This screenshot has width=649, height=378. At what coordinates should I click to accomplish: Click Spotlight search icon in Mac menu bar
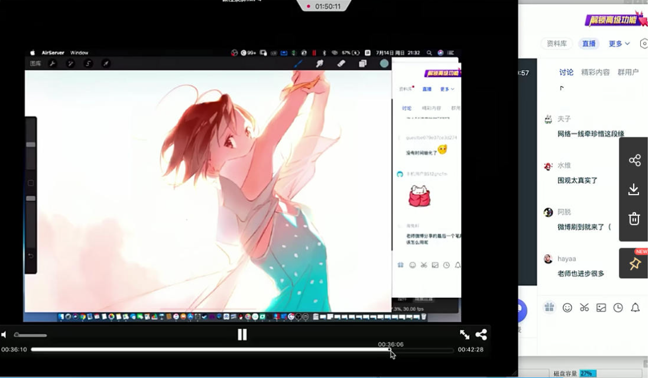429,53
